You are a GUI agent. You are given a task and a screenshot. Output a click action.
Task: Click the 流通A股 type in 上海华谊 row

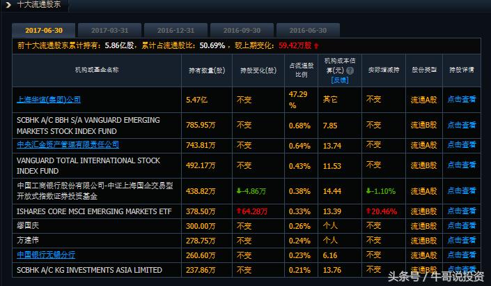(x=424, y=100)
